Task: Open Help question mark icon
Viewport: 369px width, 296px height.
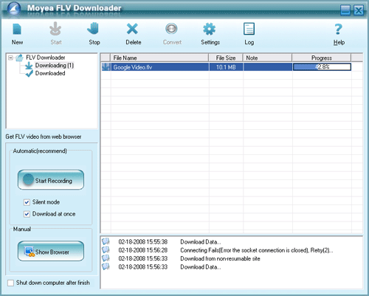Action: [339, 29]
